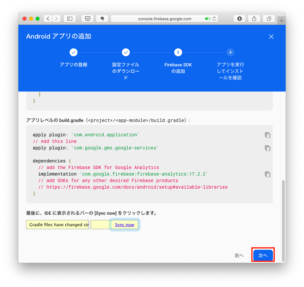304x287 pixels.
Task: Click '// add SDKs for any other' comment
Action: [108, 180]
